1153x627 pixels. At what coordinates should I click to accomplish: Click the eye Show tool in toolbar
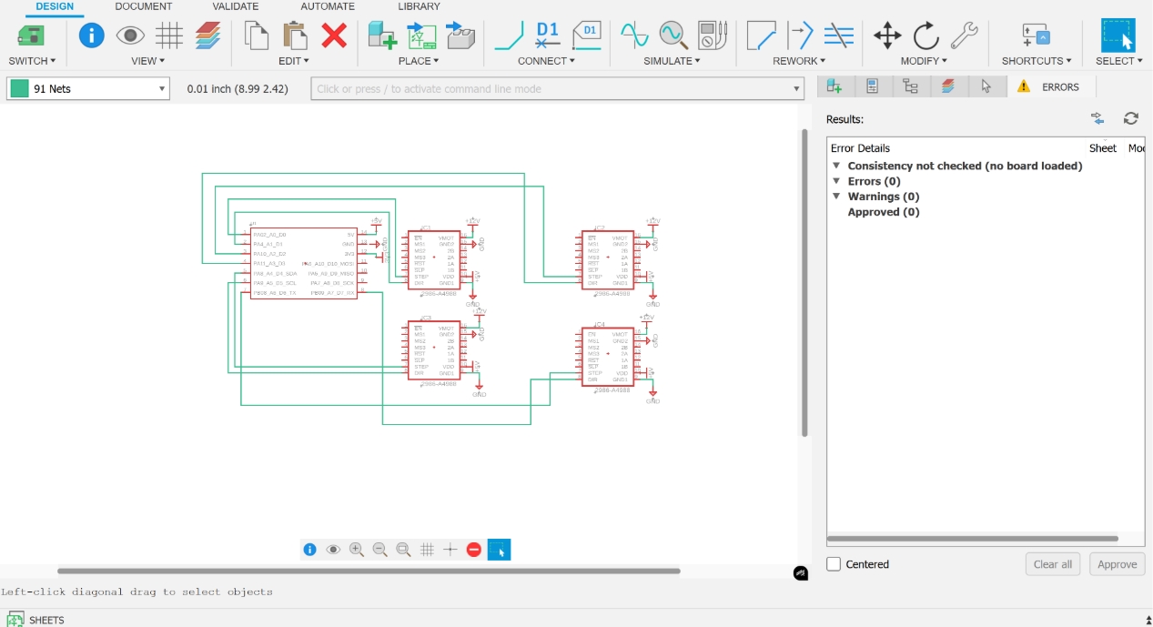coord(130,35)
